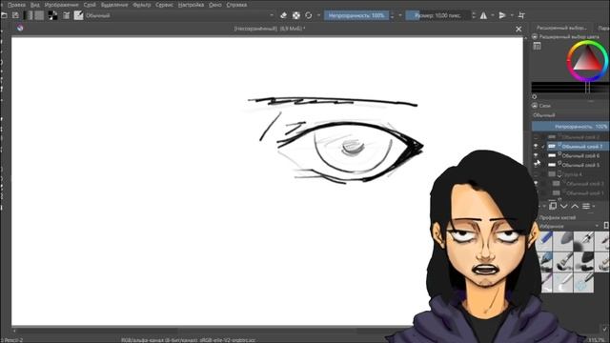This screenshot has width=610, height=343.
Task: Open the brush preset chooser icon
Action: tap(78, 15)
